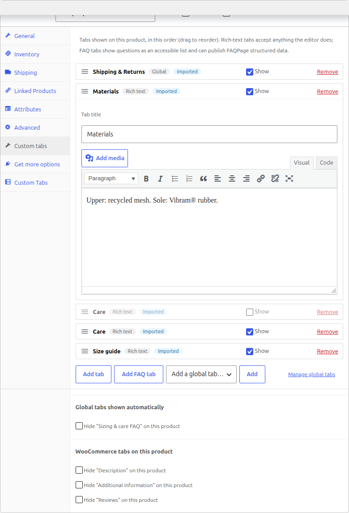349x513 pixels.
Task: Open Manage global tabs link
Action: pos(312,374)
